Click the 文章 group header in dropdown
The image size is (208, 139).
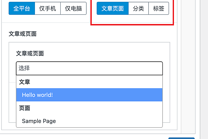pyautogui.click(x=25, y=82)
